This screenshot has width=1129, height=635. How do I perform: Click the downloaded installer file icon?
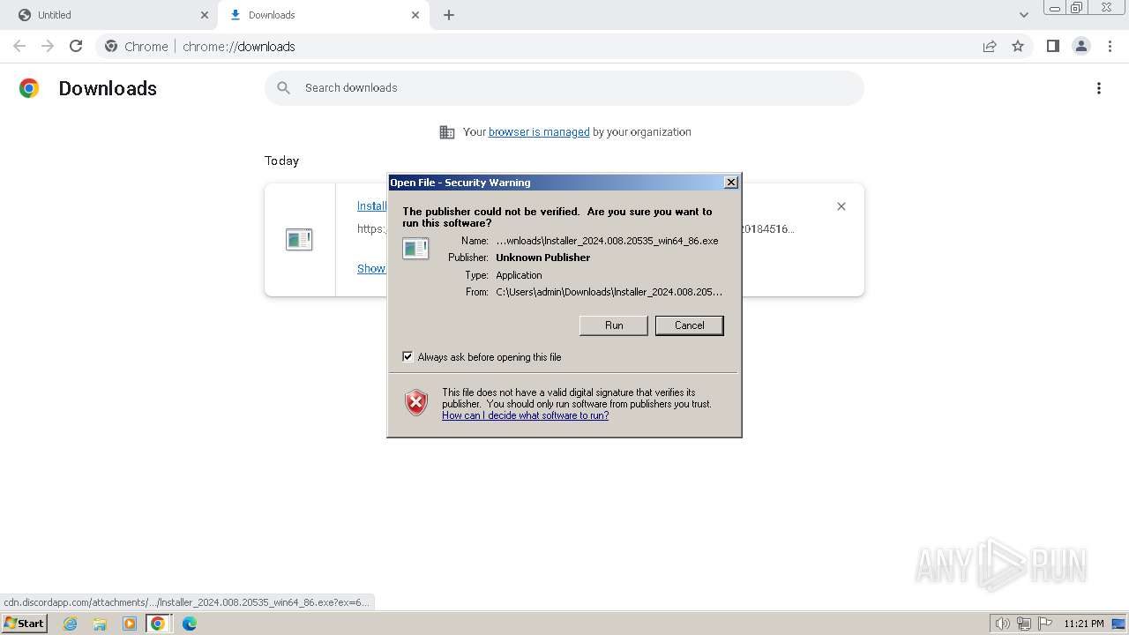tap(299, 239)
